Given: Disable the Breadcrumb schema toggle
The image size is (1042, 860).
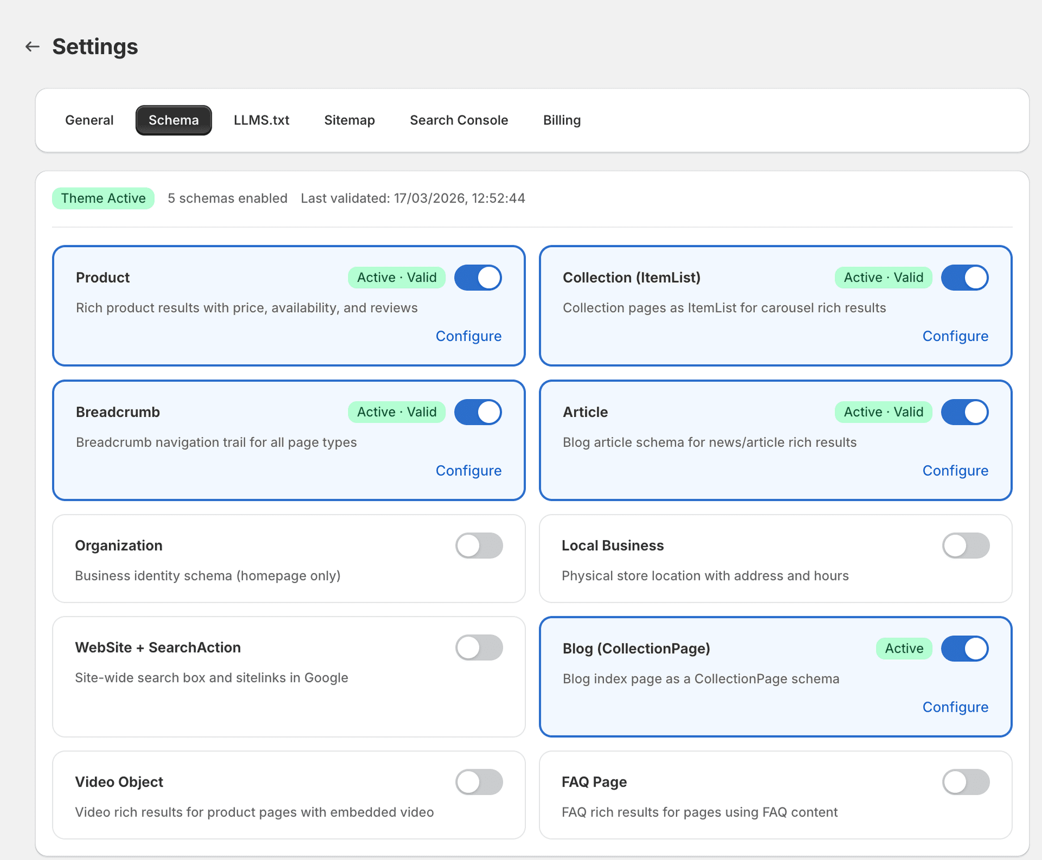Looking at the screenshot, I should click(478, 412).
